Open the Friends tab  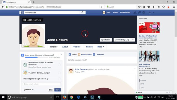pyautogui.click(x=77, y=47)
